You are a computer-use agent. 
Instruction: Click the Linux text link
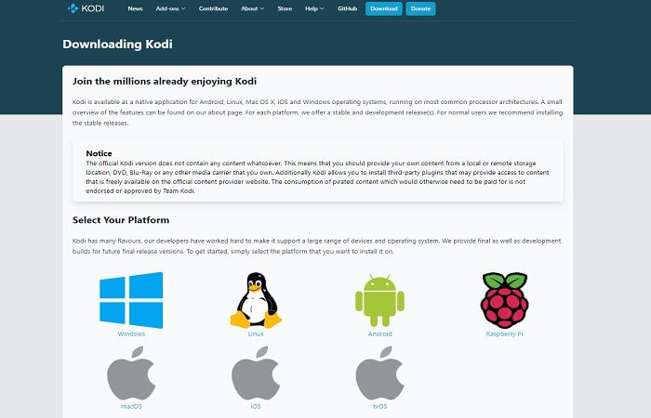[x=256, y=333]
